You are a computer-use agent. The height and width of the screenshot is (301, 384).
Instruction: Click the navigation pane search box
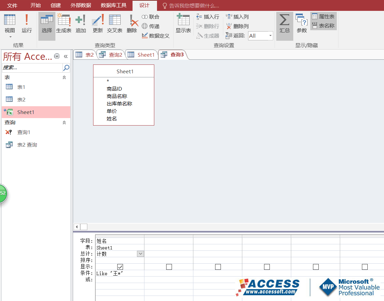32,68
